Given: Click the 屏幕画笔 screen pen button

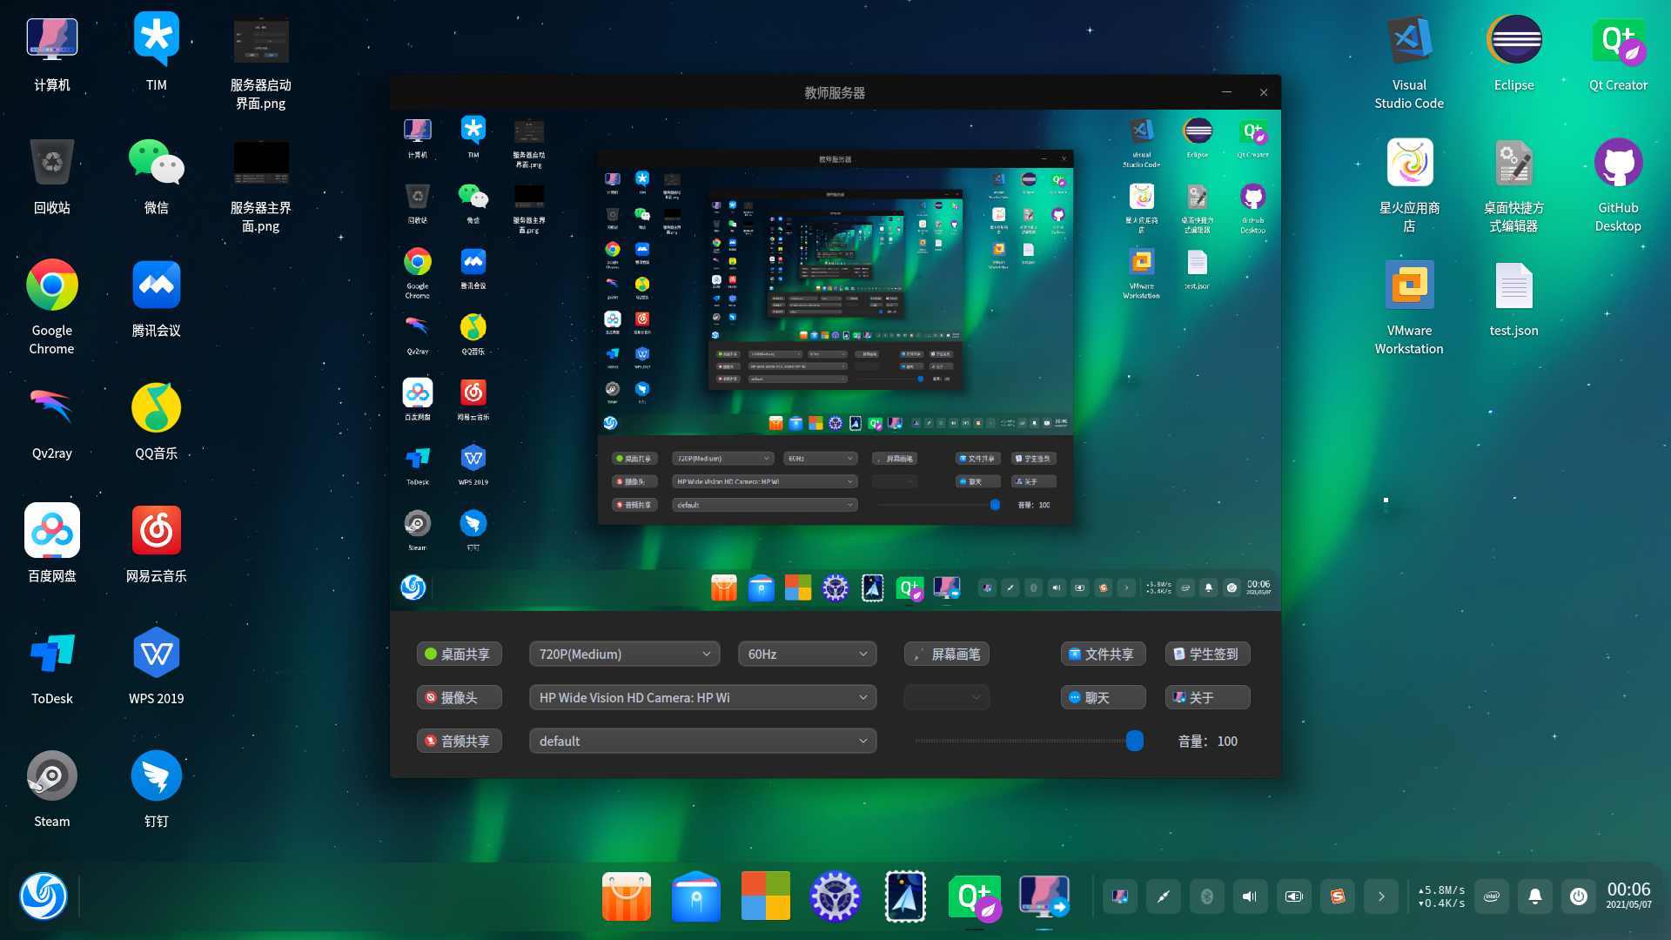Looking at the screenshot, I should (946, 654).
